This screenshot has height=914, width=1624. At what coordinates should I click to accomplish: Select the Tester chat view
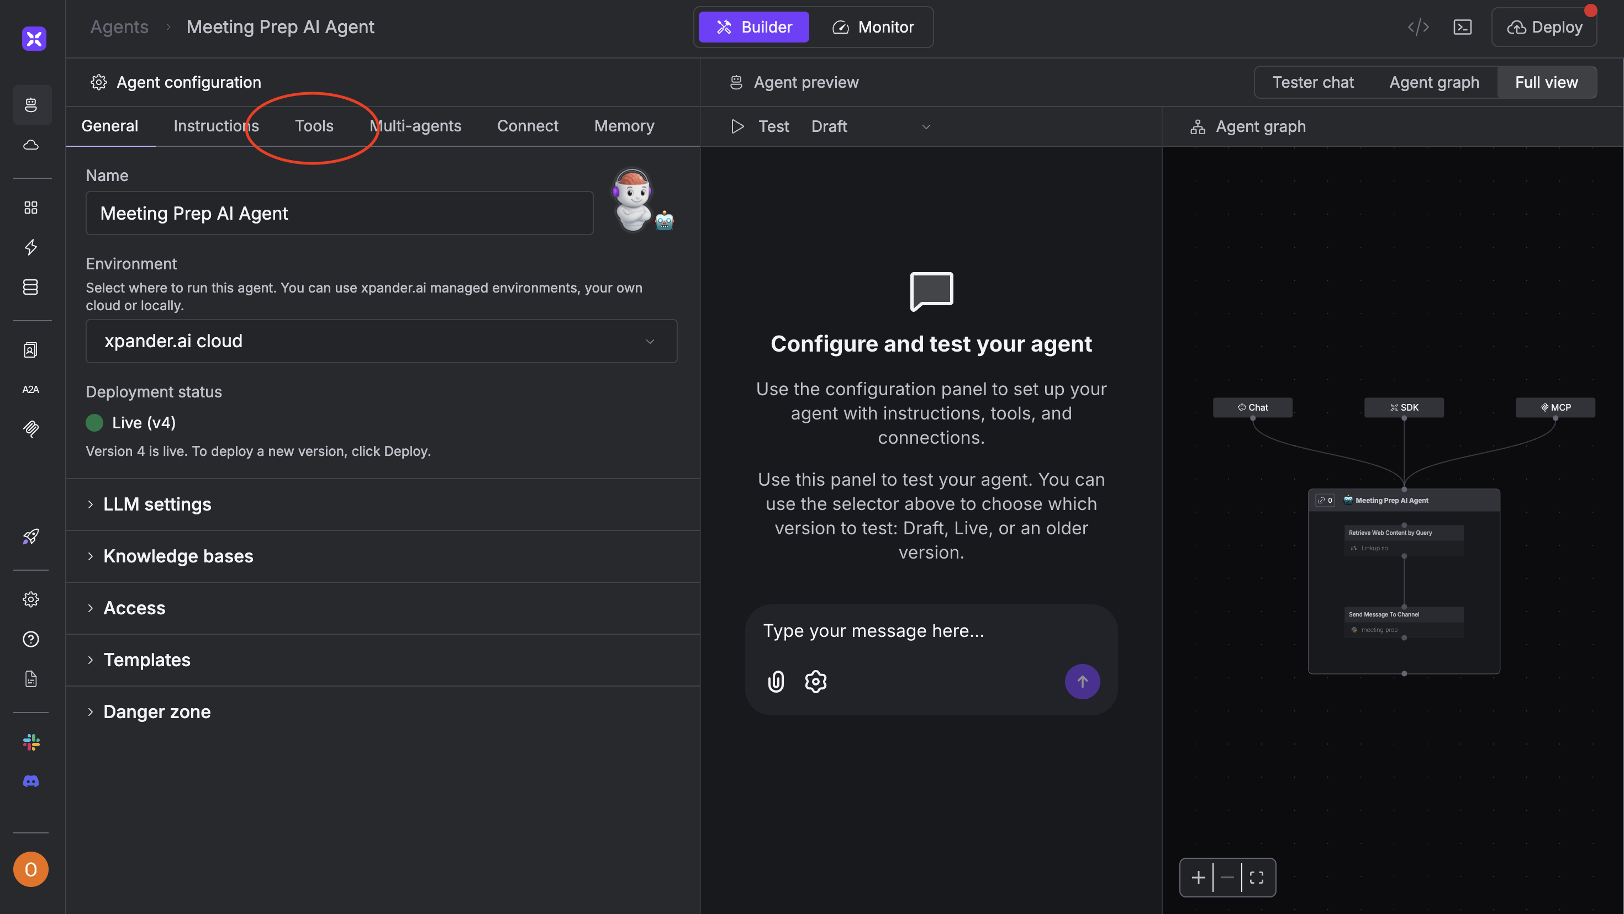pyautogui.click(x=1312, y=83)
